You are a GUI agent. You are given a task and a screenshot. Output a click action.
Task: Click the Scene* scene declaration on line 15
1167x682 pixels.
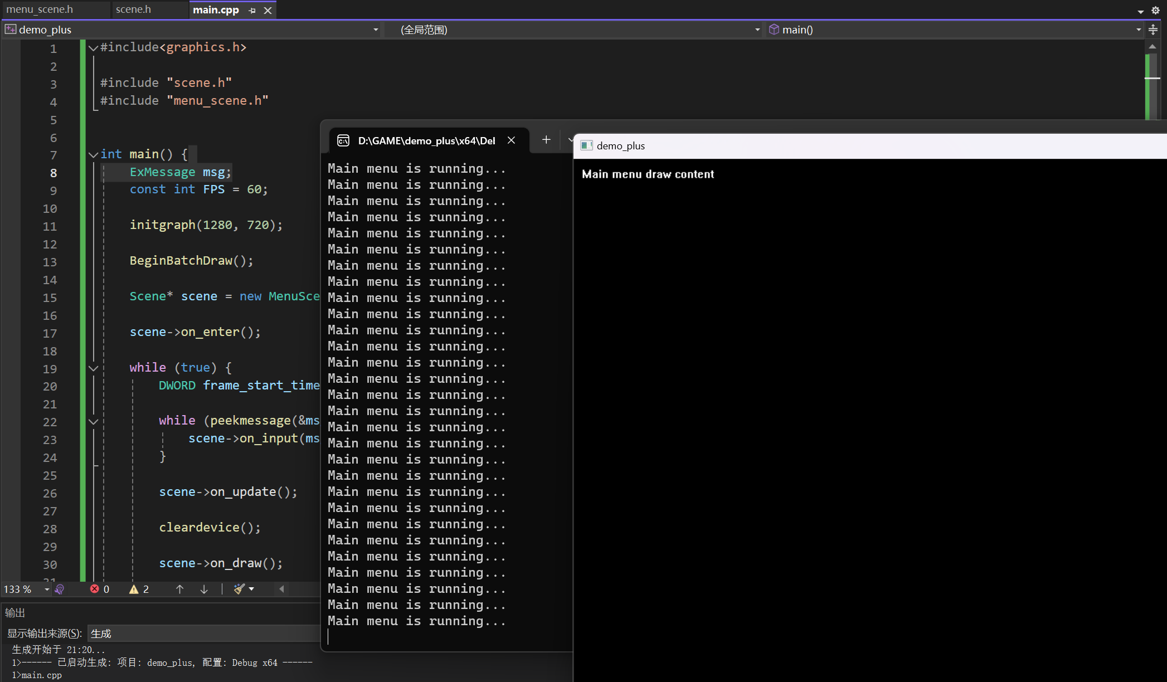tap(225, 296)
